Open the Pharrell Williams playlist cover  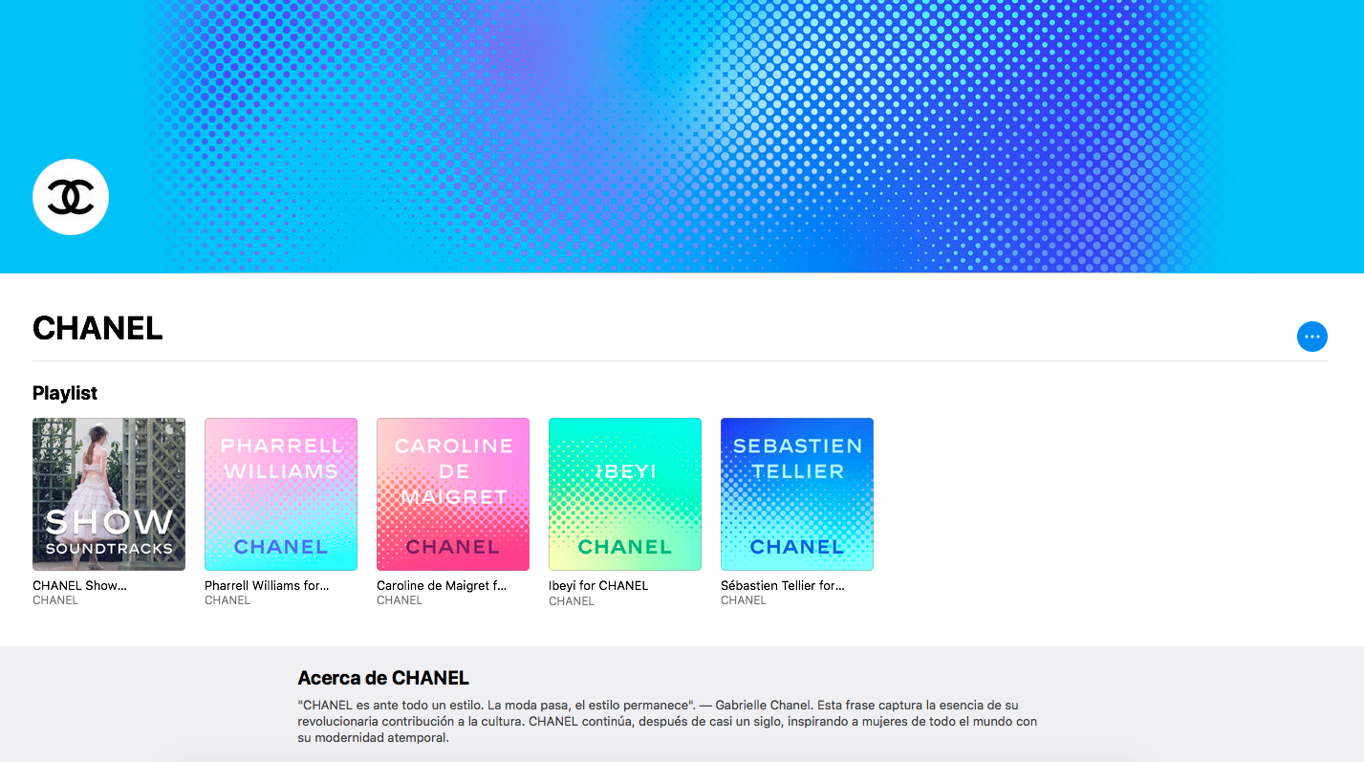281,494
